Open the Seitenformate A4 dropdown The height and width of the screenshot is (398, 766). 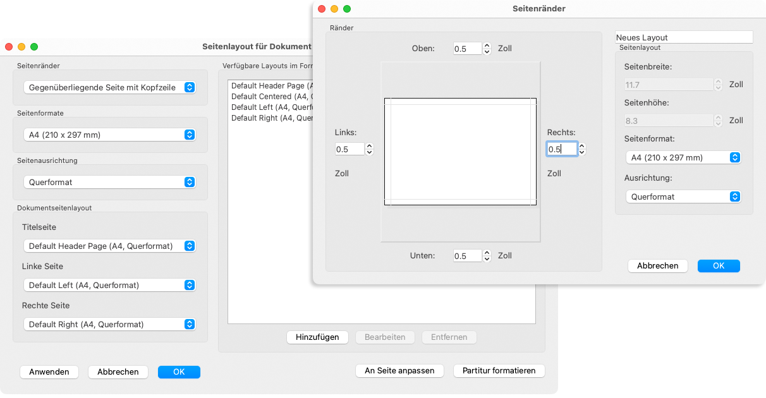pos(109,135)
